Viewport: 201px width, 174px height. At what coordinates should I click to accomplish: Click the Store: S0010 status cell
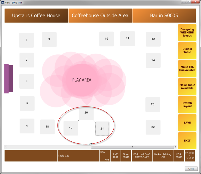coord(126,156)
